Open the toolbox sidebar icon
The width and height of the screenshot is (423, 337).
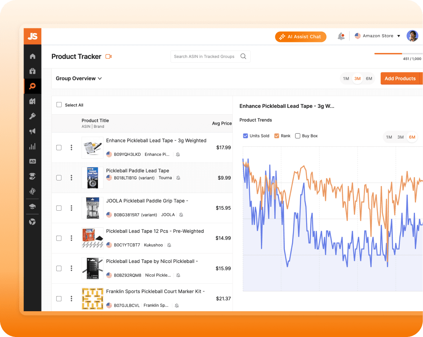click(32, 71)
